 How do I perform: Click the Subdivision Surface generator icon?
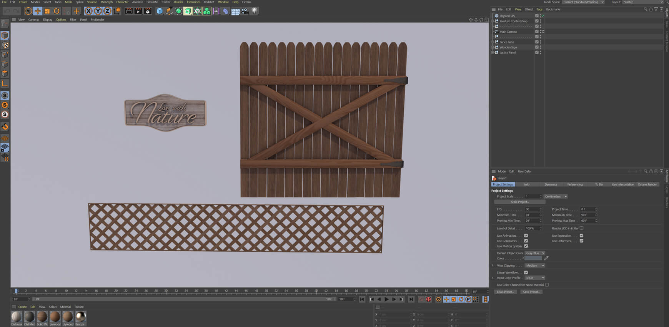click(x=178, y=11)
